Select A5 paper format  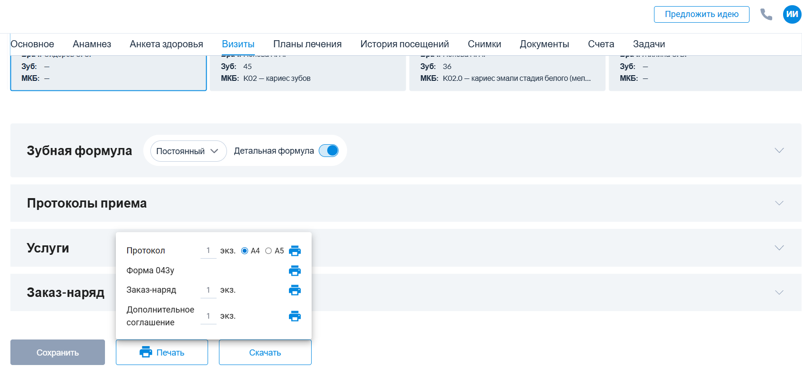[x=269, y=251]
